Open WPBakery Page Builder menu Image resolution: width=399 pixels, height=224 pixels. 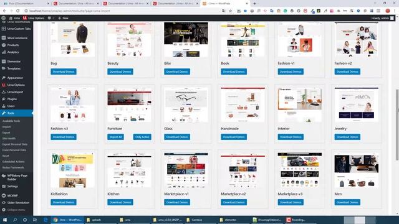tap(17, 177)
